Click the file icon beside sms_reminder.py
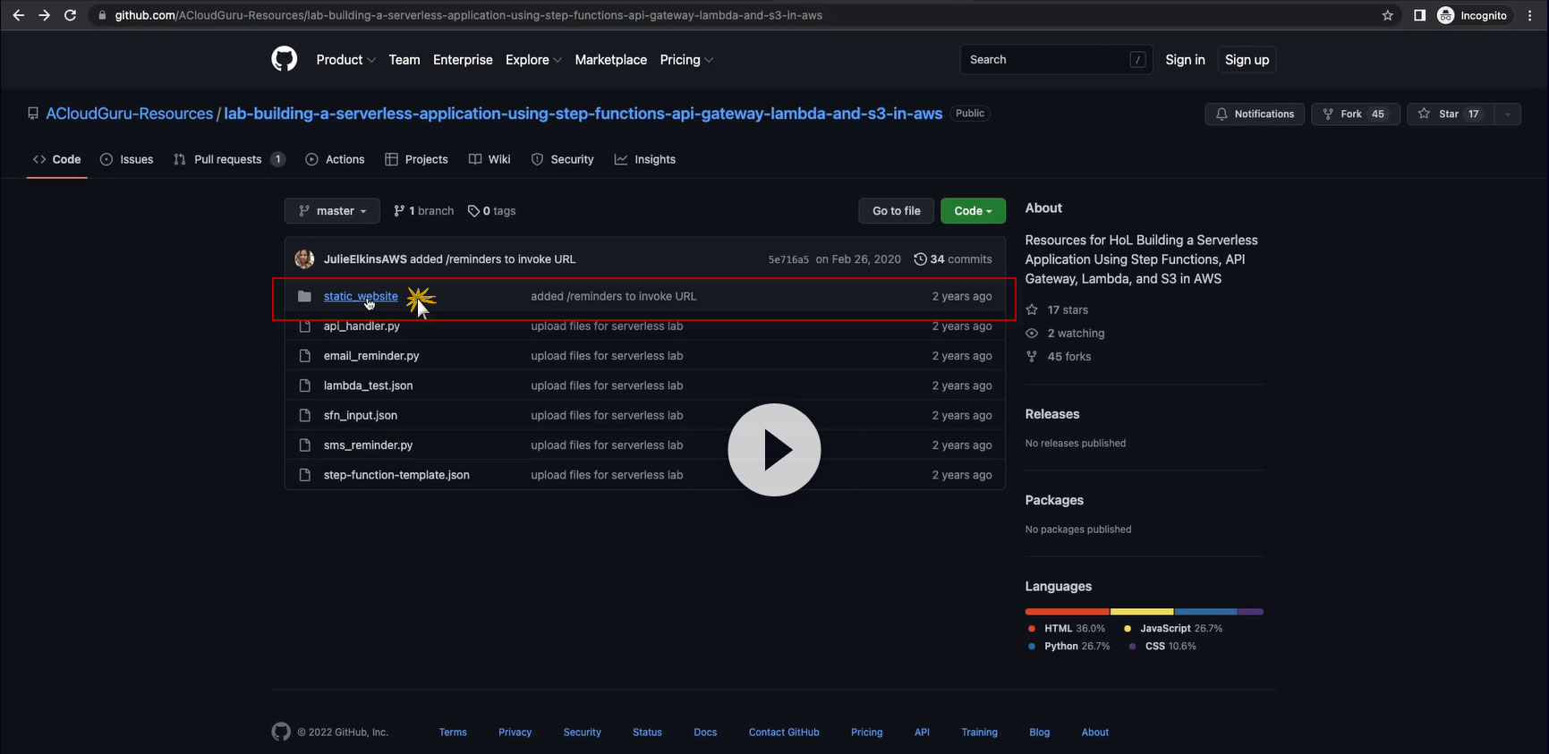Screen dimensions: 1549x754 [304, 445]
